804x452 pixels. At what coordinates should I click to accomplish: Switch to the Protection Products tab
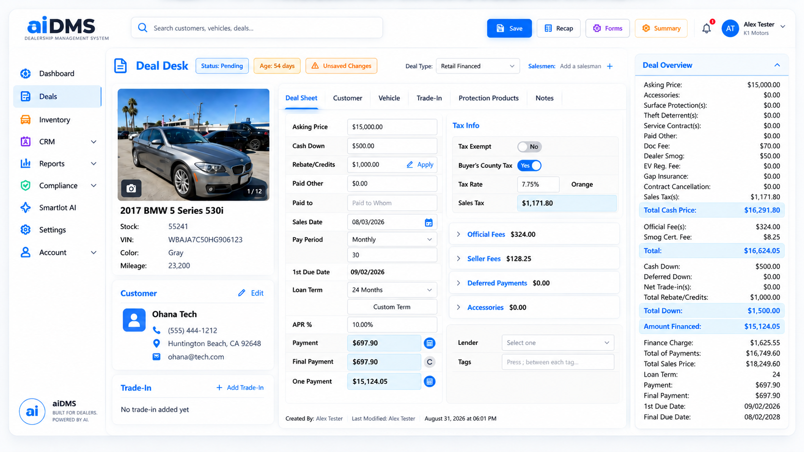[488, 98]
